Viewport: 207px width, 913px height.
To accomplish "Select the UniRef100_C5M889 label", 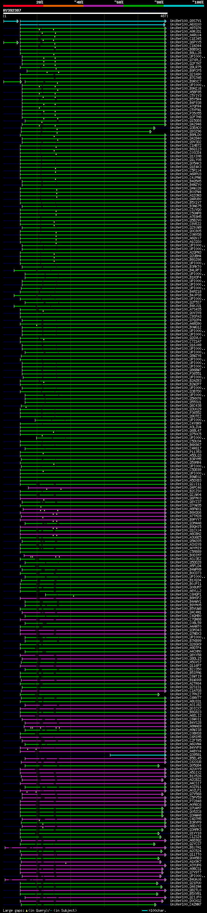I will (186, 552).
